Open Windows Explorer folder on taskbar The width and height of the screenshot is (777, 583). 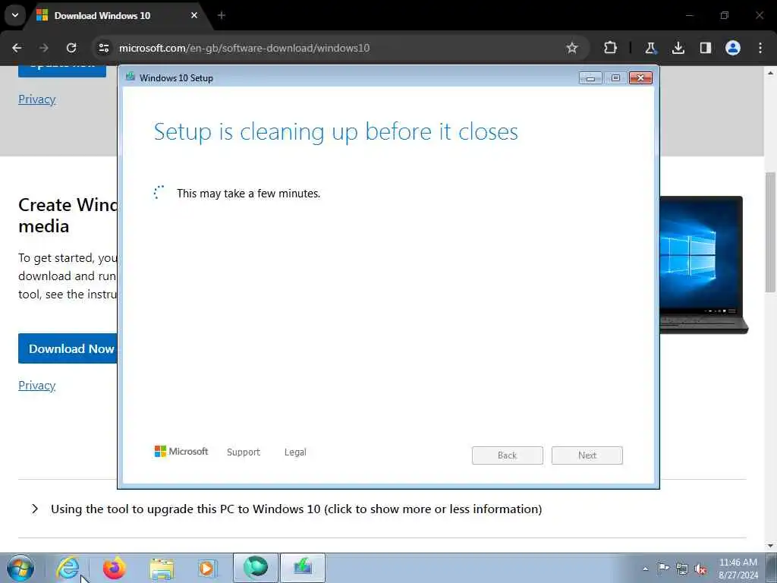click(161, 569)
